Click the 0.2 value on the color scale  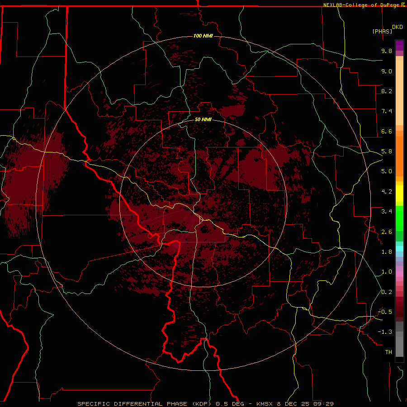point(387,292)
